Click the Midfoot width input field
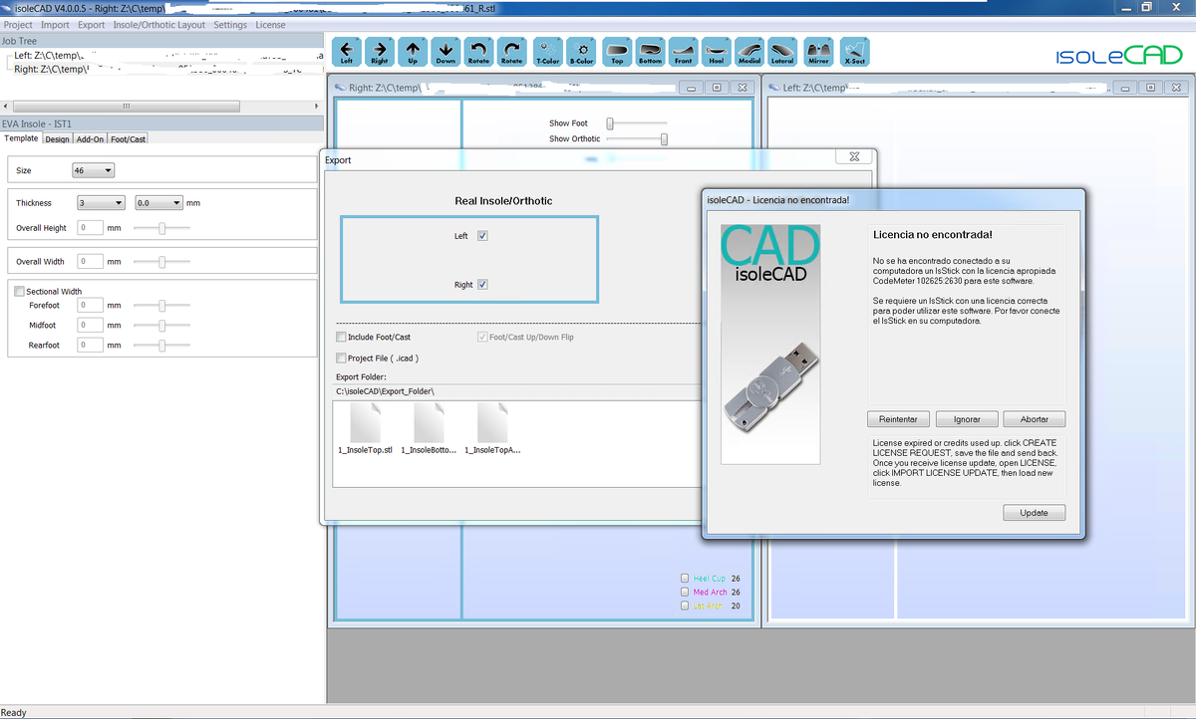This screenshot has width=1196, height=719. [x=90, y=325]
